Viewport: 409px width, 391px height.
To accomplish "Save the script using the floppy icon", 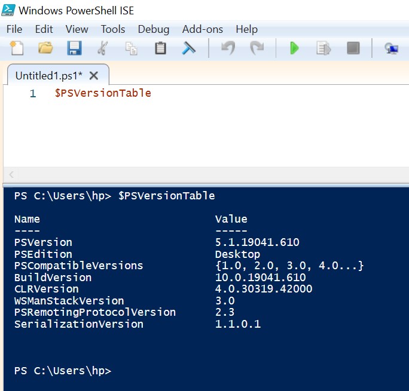I will (x=74, y=48).
